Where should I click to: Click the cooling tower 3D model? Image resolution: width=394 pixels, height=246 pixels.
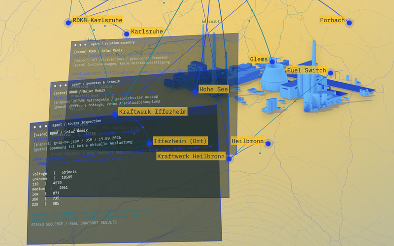coord(273,77)
